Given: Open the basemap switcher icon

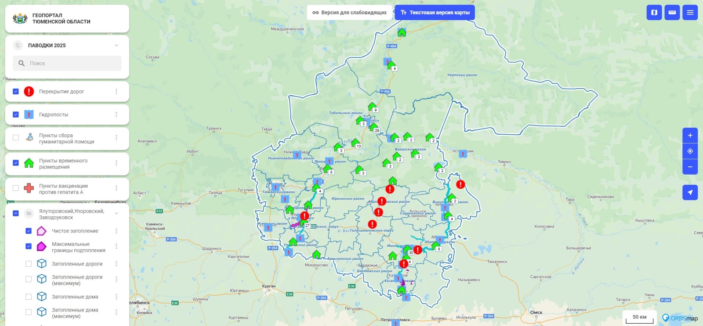Looking at the screenshot, I should pyautogui.click(x=654, y=12).
